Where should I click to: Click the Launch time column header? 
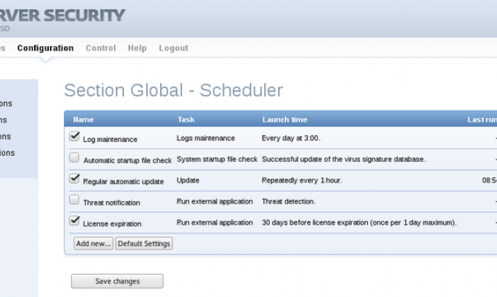[x=285, y=120]
